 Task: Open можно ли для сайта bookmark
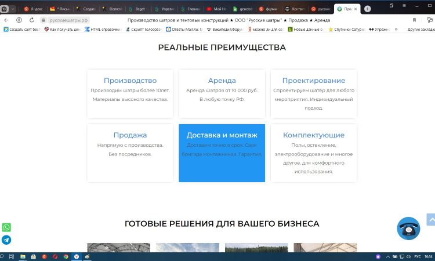coord(266,29)
